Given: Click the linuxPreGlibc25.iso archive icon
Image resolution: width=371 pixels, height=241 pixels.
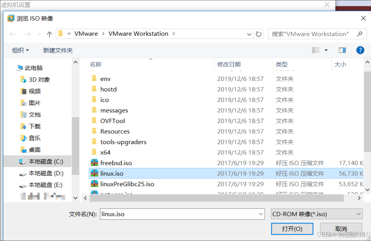Looking at the screenshot, I should tap(94, 184).
